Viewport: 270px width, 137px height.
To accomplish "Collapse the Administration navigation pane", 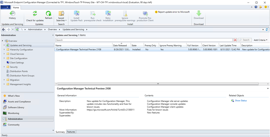I will tap(53, 35).
